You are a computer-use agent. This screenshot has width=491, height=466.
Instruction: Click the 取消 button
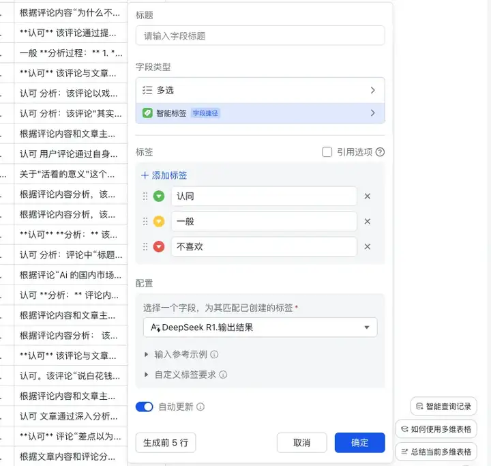tap(302, 443)
